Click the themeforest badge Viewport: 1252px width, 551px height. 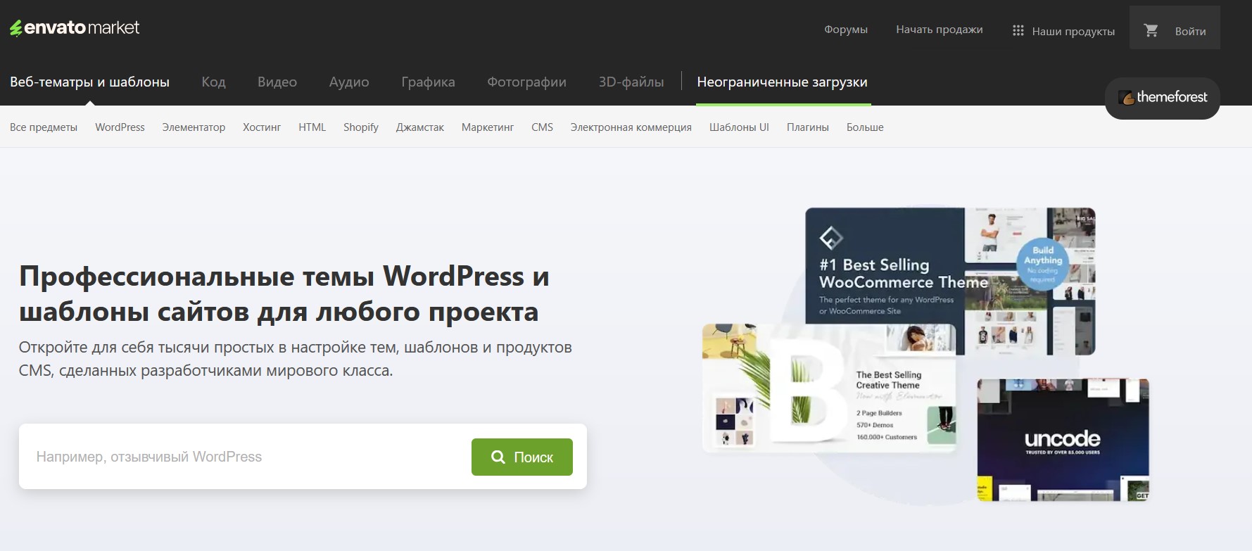tap(1163, 98)
